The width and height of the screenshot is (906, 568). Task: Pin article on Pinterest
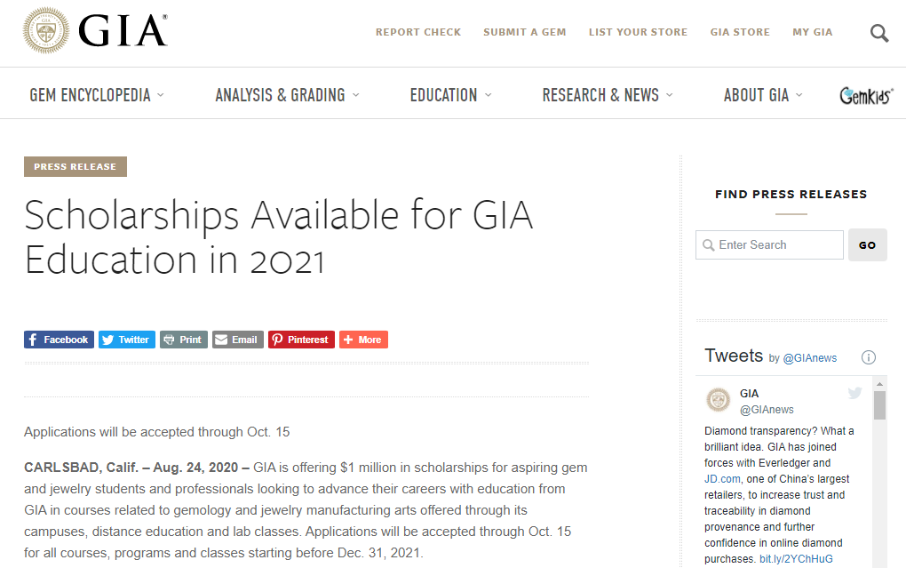(x=301, y=340)
